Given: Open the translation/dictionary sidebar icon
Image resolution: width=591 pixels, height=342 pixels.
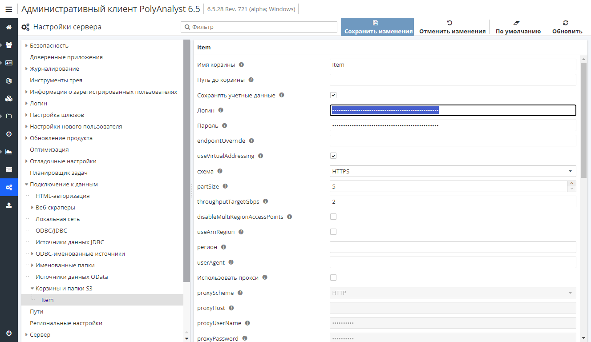Looking at the screenshot, I should (9, 80).
